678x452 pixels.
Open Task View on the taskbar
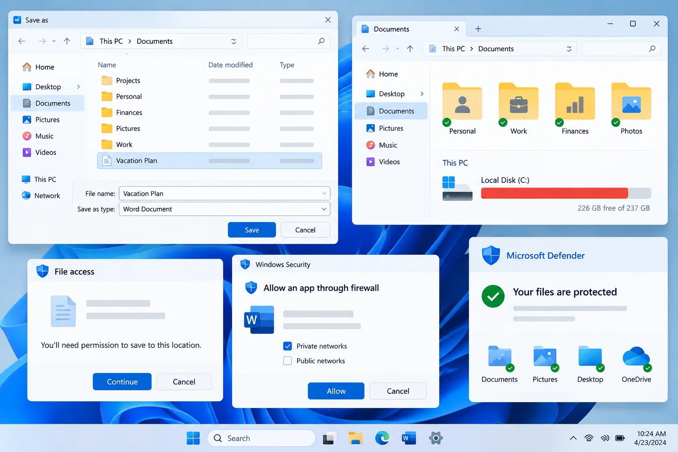coord(329,438)
